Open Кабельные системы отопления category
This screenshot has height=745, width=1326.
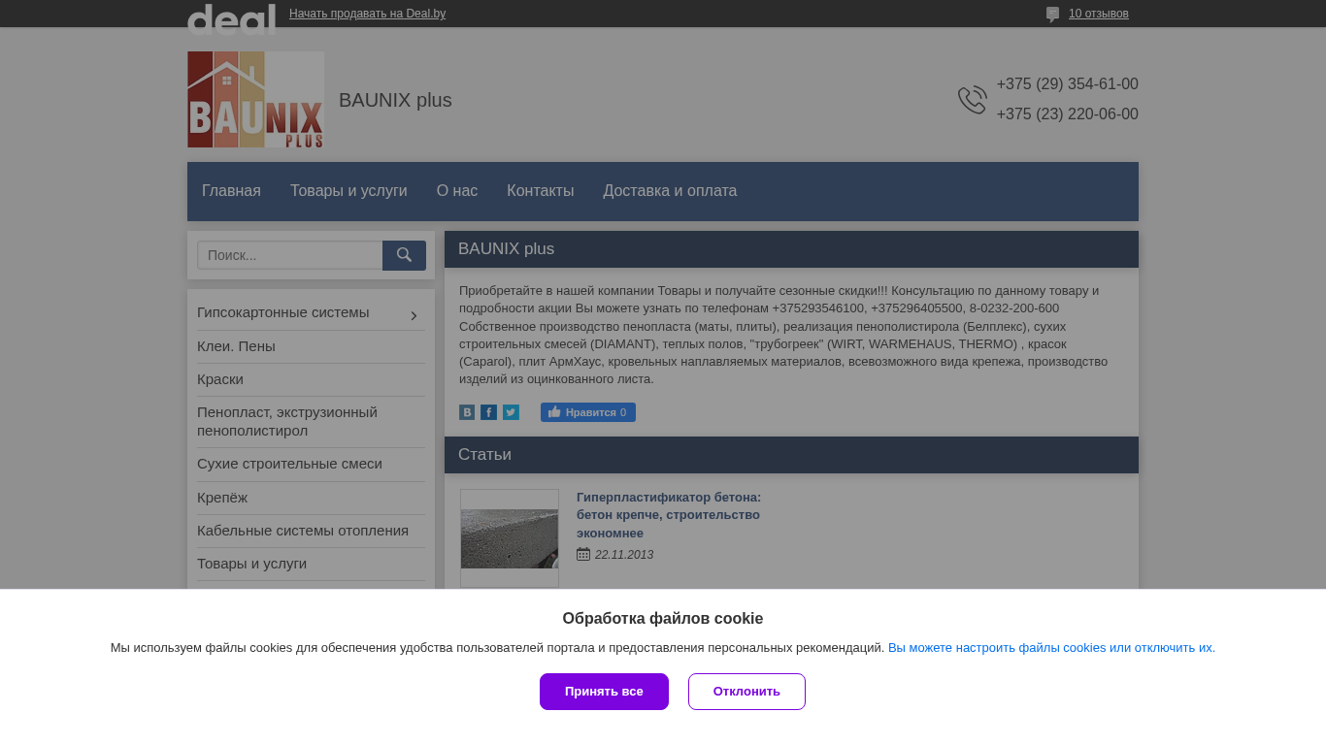(x=303, y=531)
